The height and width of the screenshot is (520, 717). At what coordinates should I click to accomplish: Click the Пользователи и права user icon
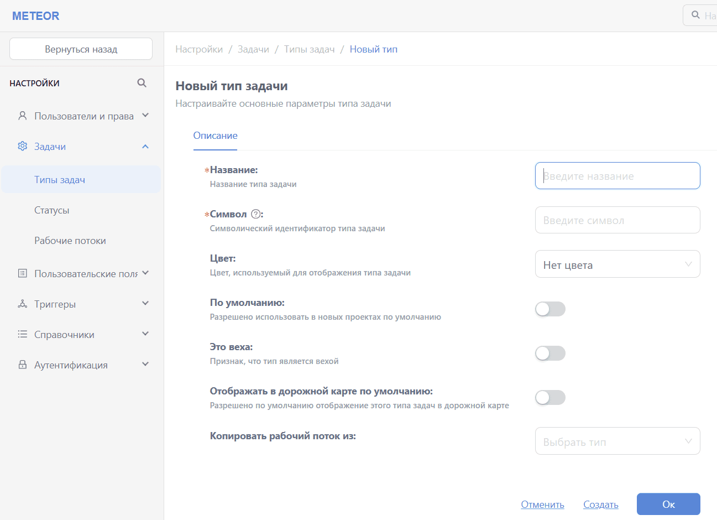(23, 116)
